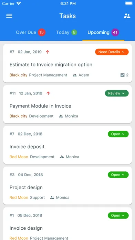Switch to the Today tab
The image size is (135, 240).
point(66,32)
